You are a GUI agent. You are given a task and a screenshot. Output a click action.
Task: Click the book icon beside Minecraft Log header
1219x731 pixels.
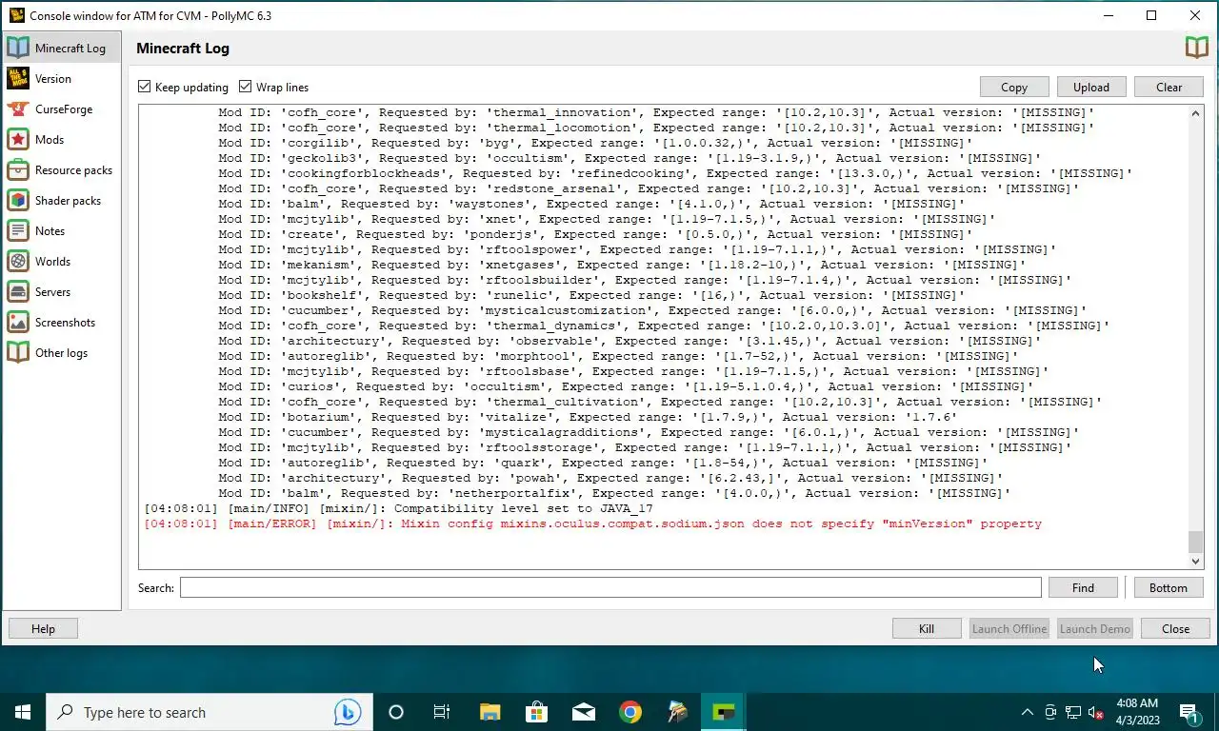click(1196, 48)
